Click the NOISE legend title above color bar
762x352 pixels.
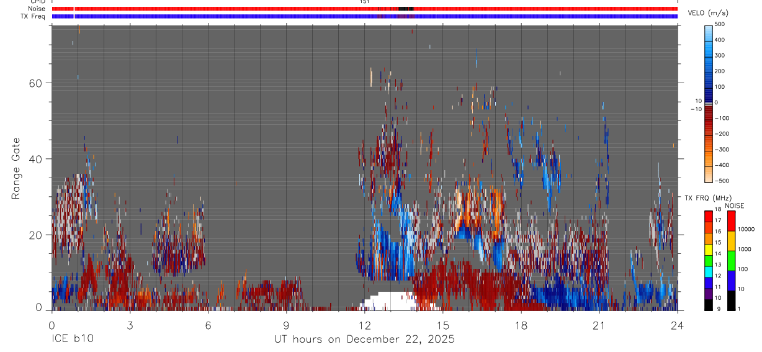coord(735,205)
